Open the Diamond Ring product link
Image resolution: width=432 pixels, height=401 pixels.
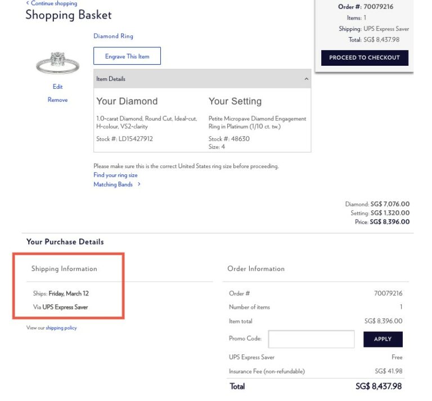[113, 36]
